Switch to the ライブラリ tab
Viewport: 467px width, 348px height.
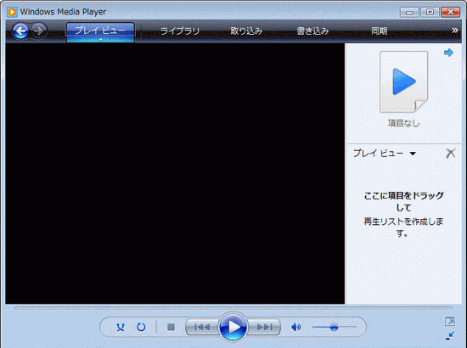point(180,31)
